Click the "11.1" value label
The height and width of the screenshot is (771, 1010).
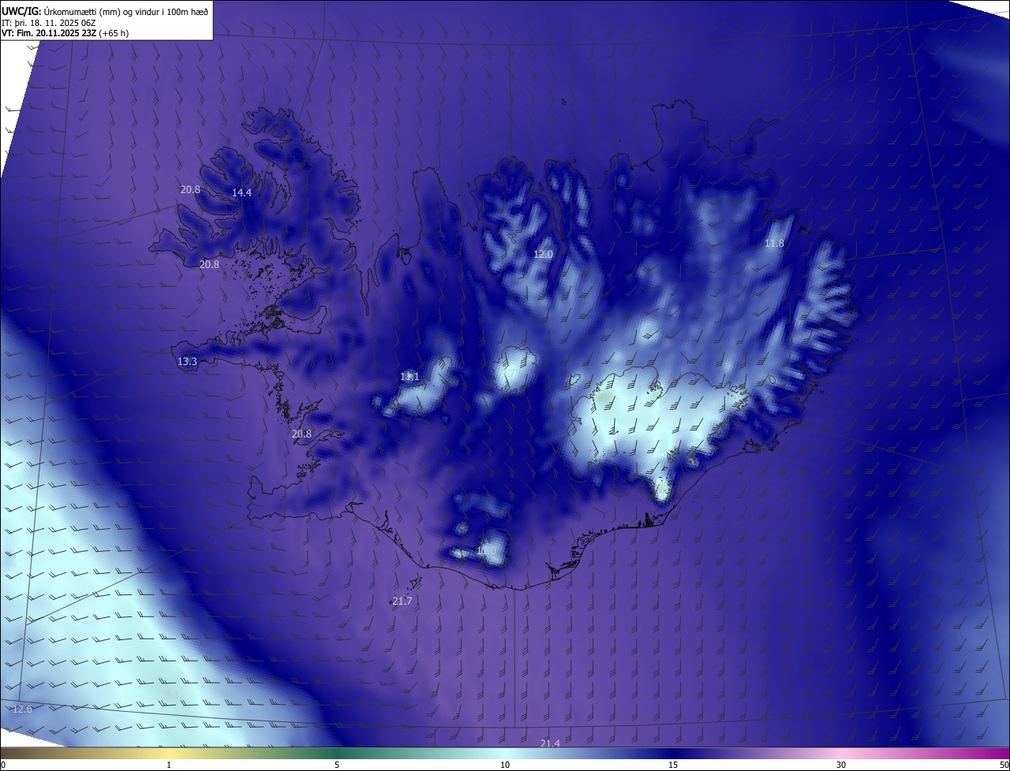tap(410, 376)
